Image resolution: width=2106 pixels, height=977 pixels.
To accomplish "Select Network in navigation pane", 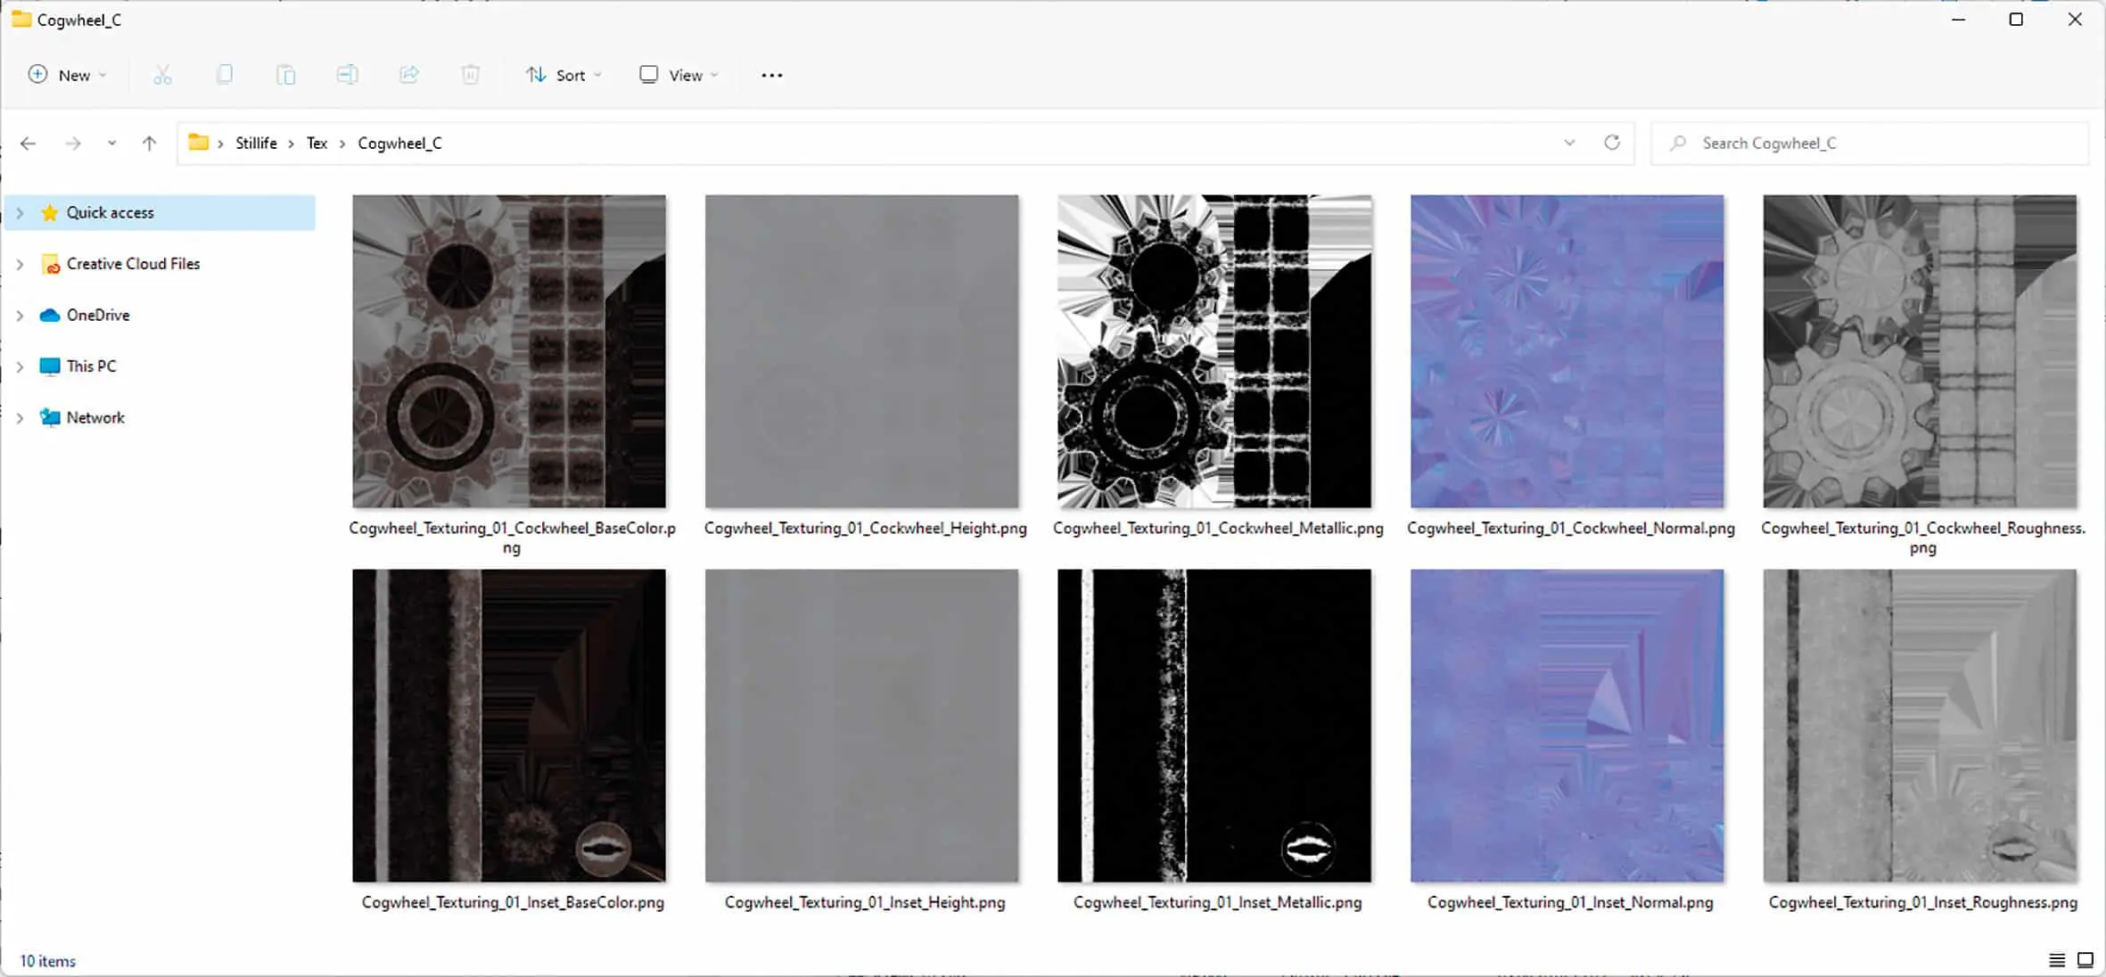I will (x=95, y=417).
